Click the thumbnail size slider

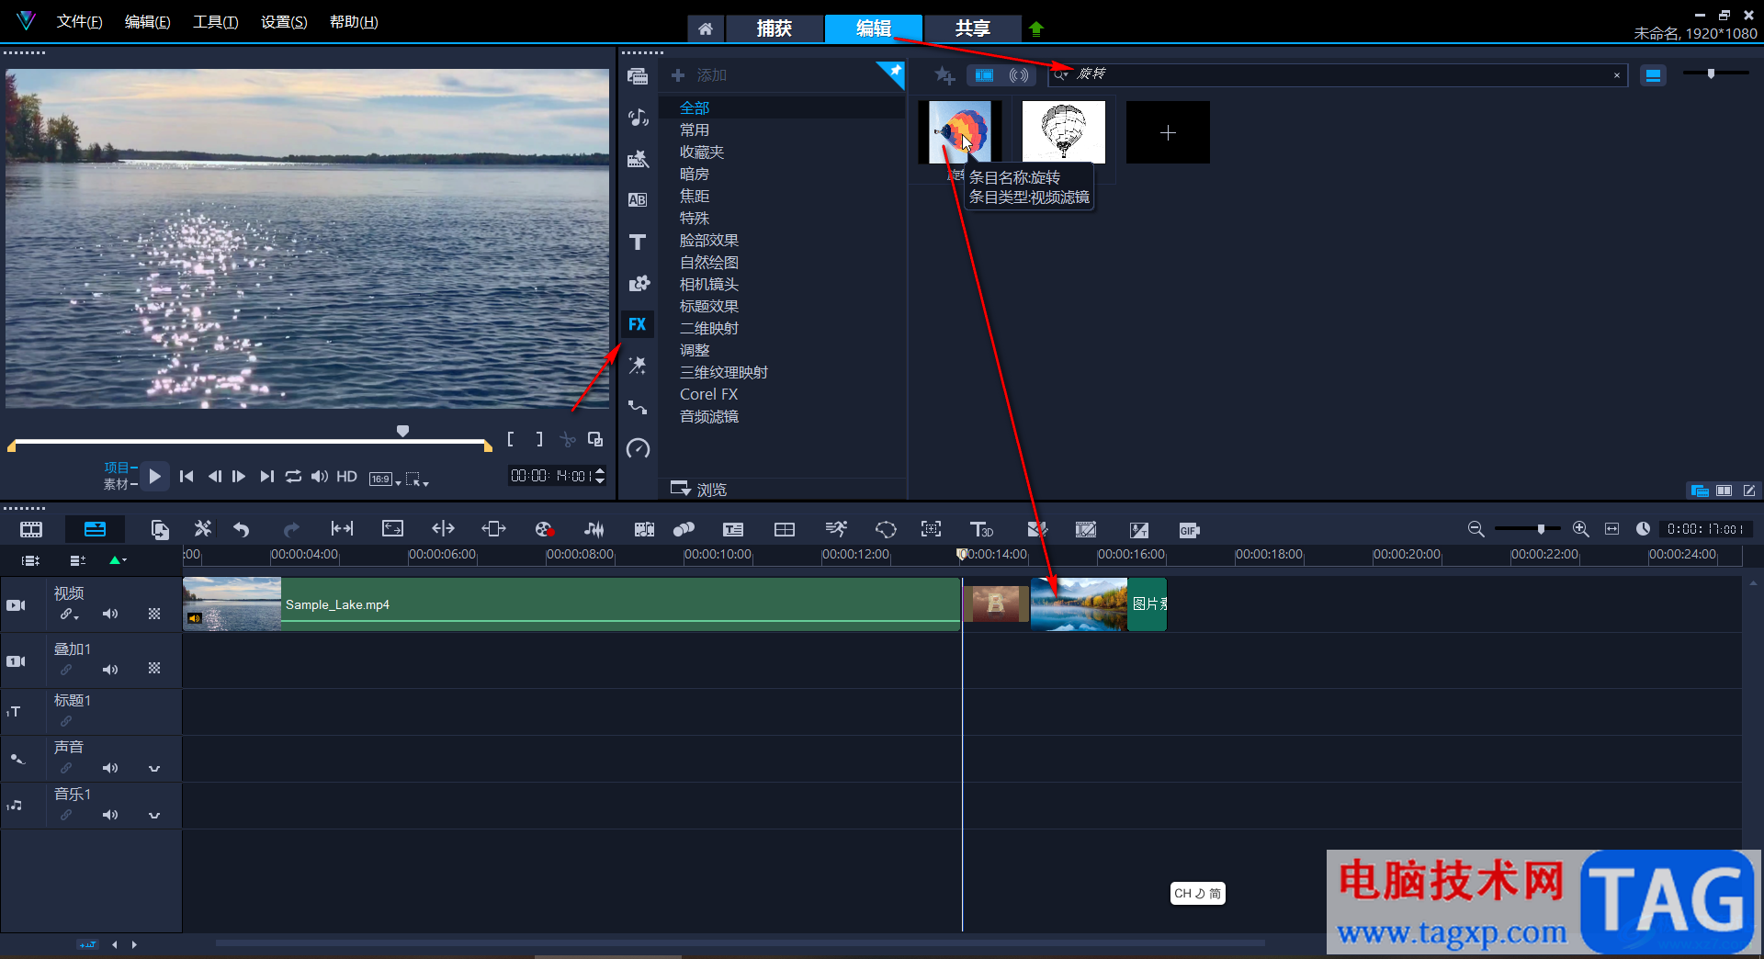click(x=1711, y=73)
